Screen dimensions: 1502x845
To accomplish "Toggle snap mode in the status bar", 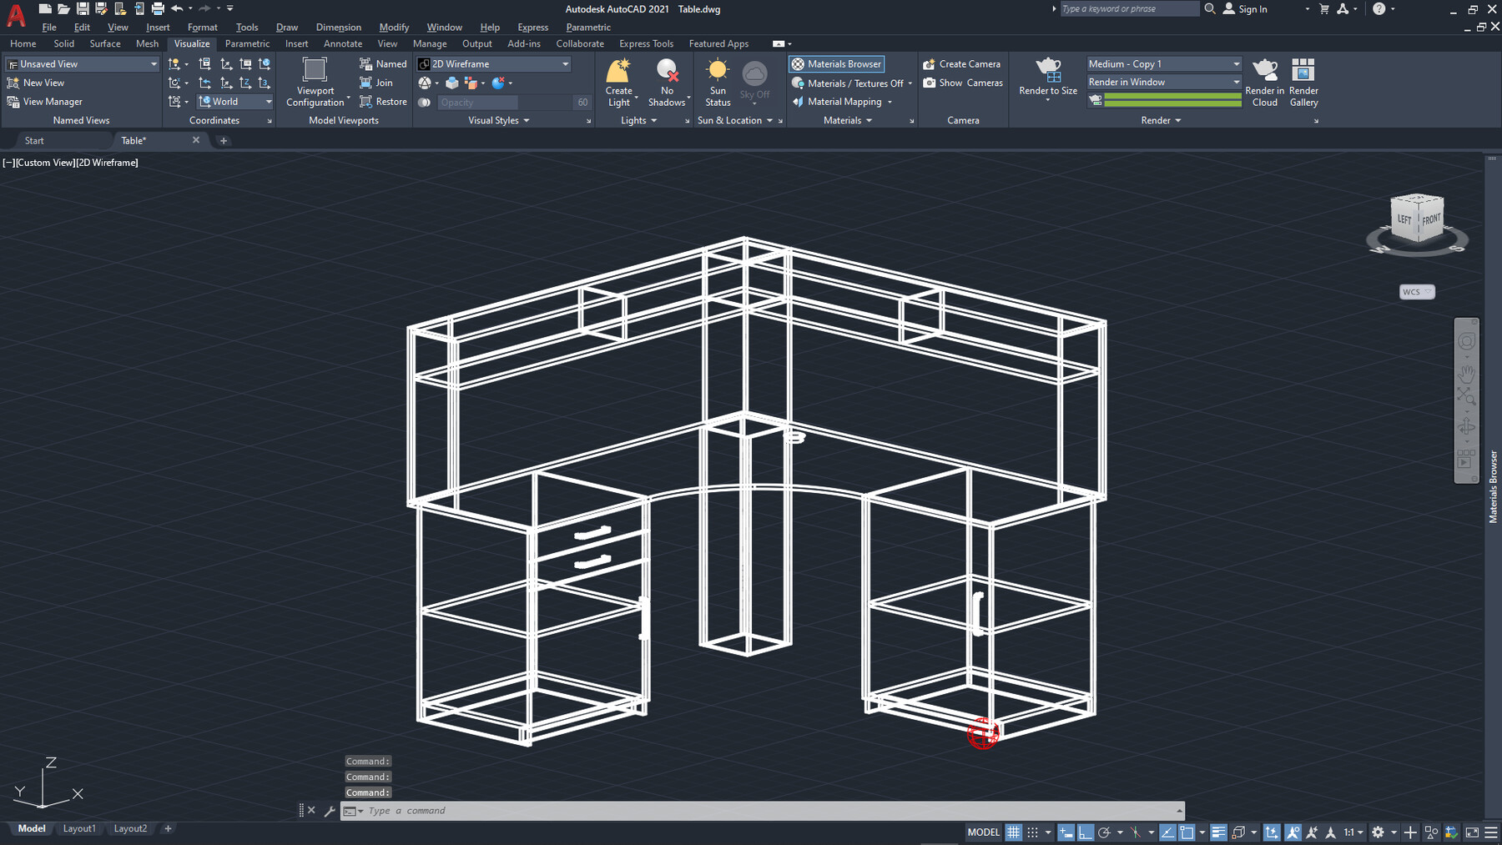I will click(1032, 832).
